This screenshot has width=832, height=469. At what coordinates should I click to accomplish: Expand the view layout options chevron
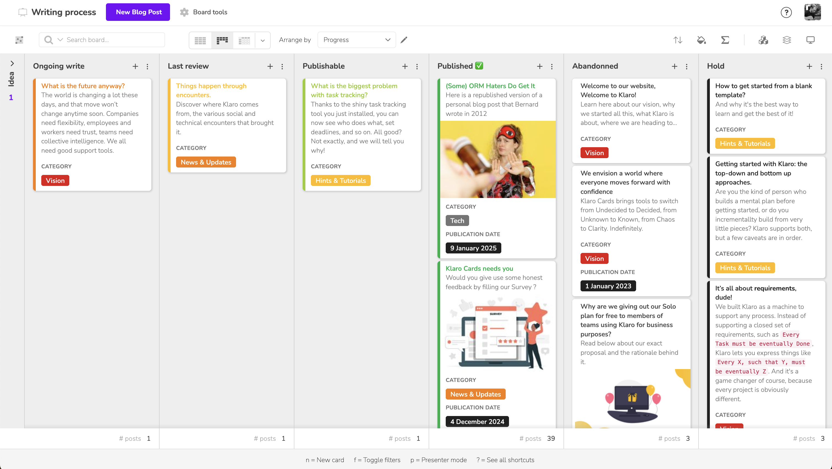(262, 40)
